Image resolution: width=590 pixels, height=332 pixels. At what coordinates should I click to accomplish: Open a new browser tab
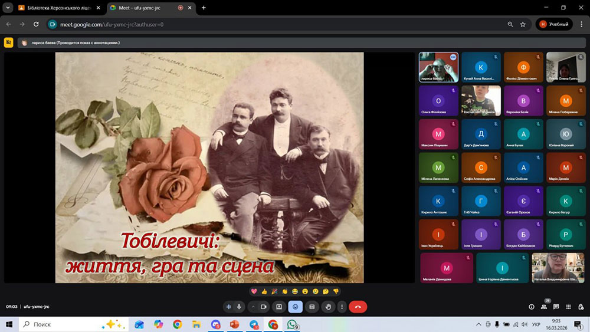click(204, 8)
